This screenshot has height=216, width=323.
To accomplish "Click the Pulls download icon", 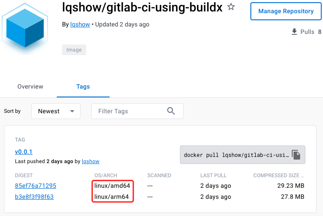I will [294, 32].
